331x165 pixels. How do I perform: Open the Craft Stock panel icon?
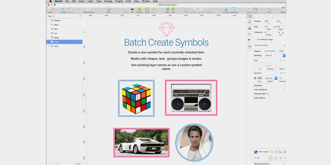[x=250, y=28]
